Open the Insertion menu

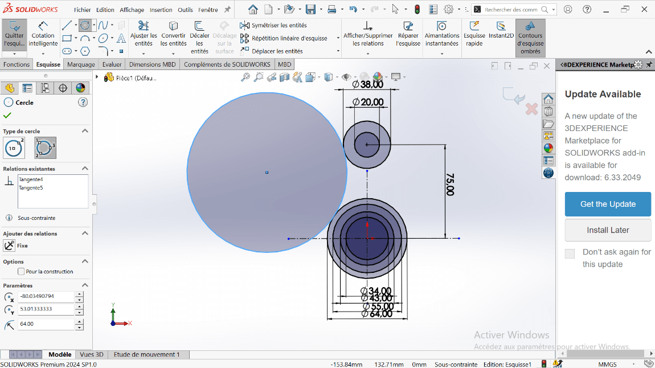161,10
